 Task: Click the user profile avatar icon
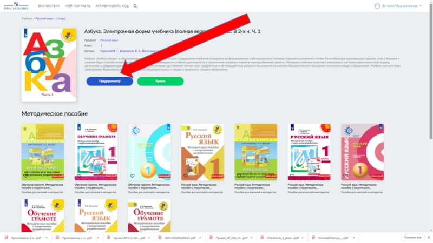[x=377, y=6]
